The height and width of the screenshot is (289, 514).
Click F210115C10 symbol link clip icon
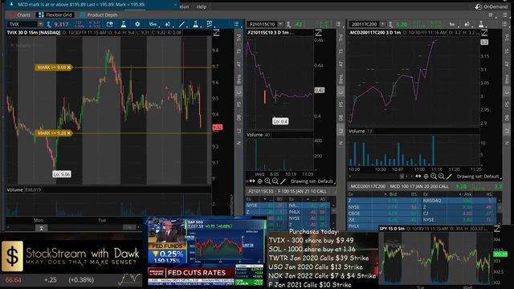[289, 24]
